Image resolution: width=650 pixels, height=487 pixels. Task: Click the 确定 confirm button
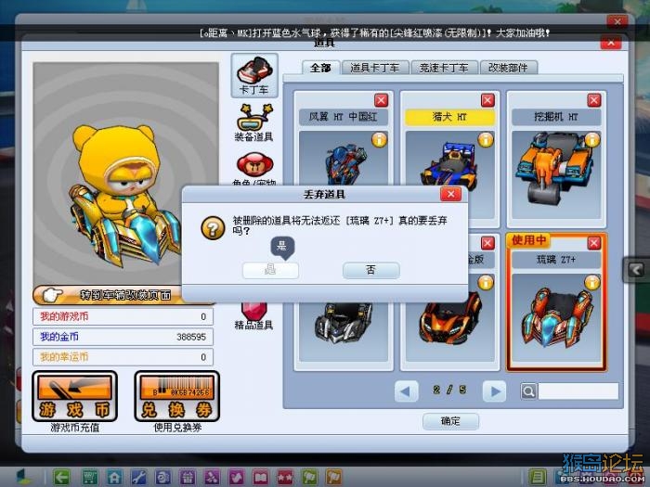pos(450,421)
